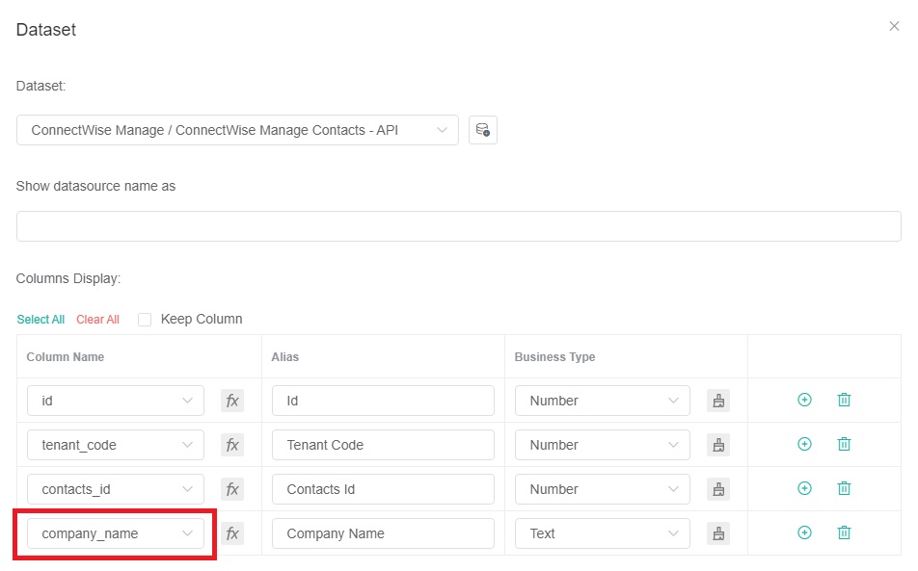Add a column after the tenant_code row
Screen dimensions: 918x571
pos(803,443)
